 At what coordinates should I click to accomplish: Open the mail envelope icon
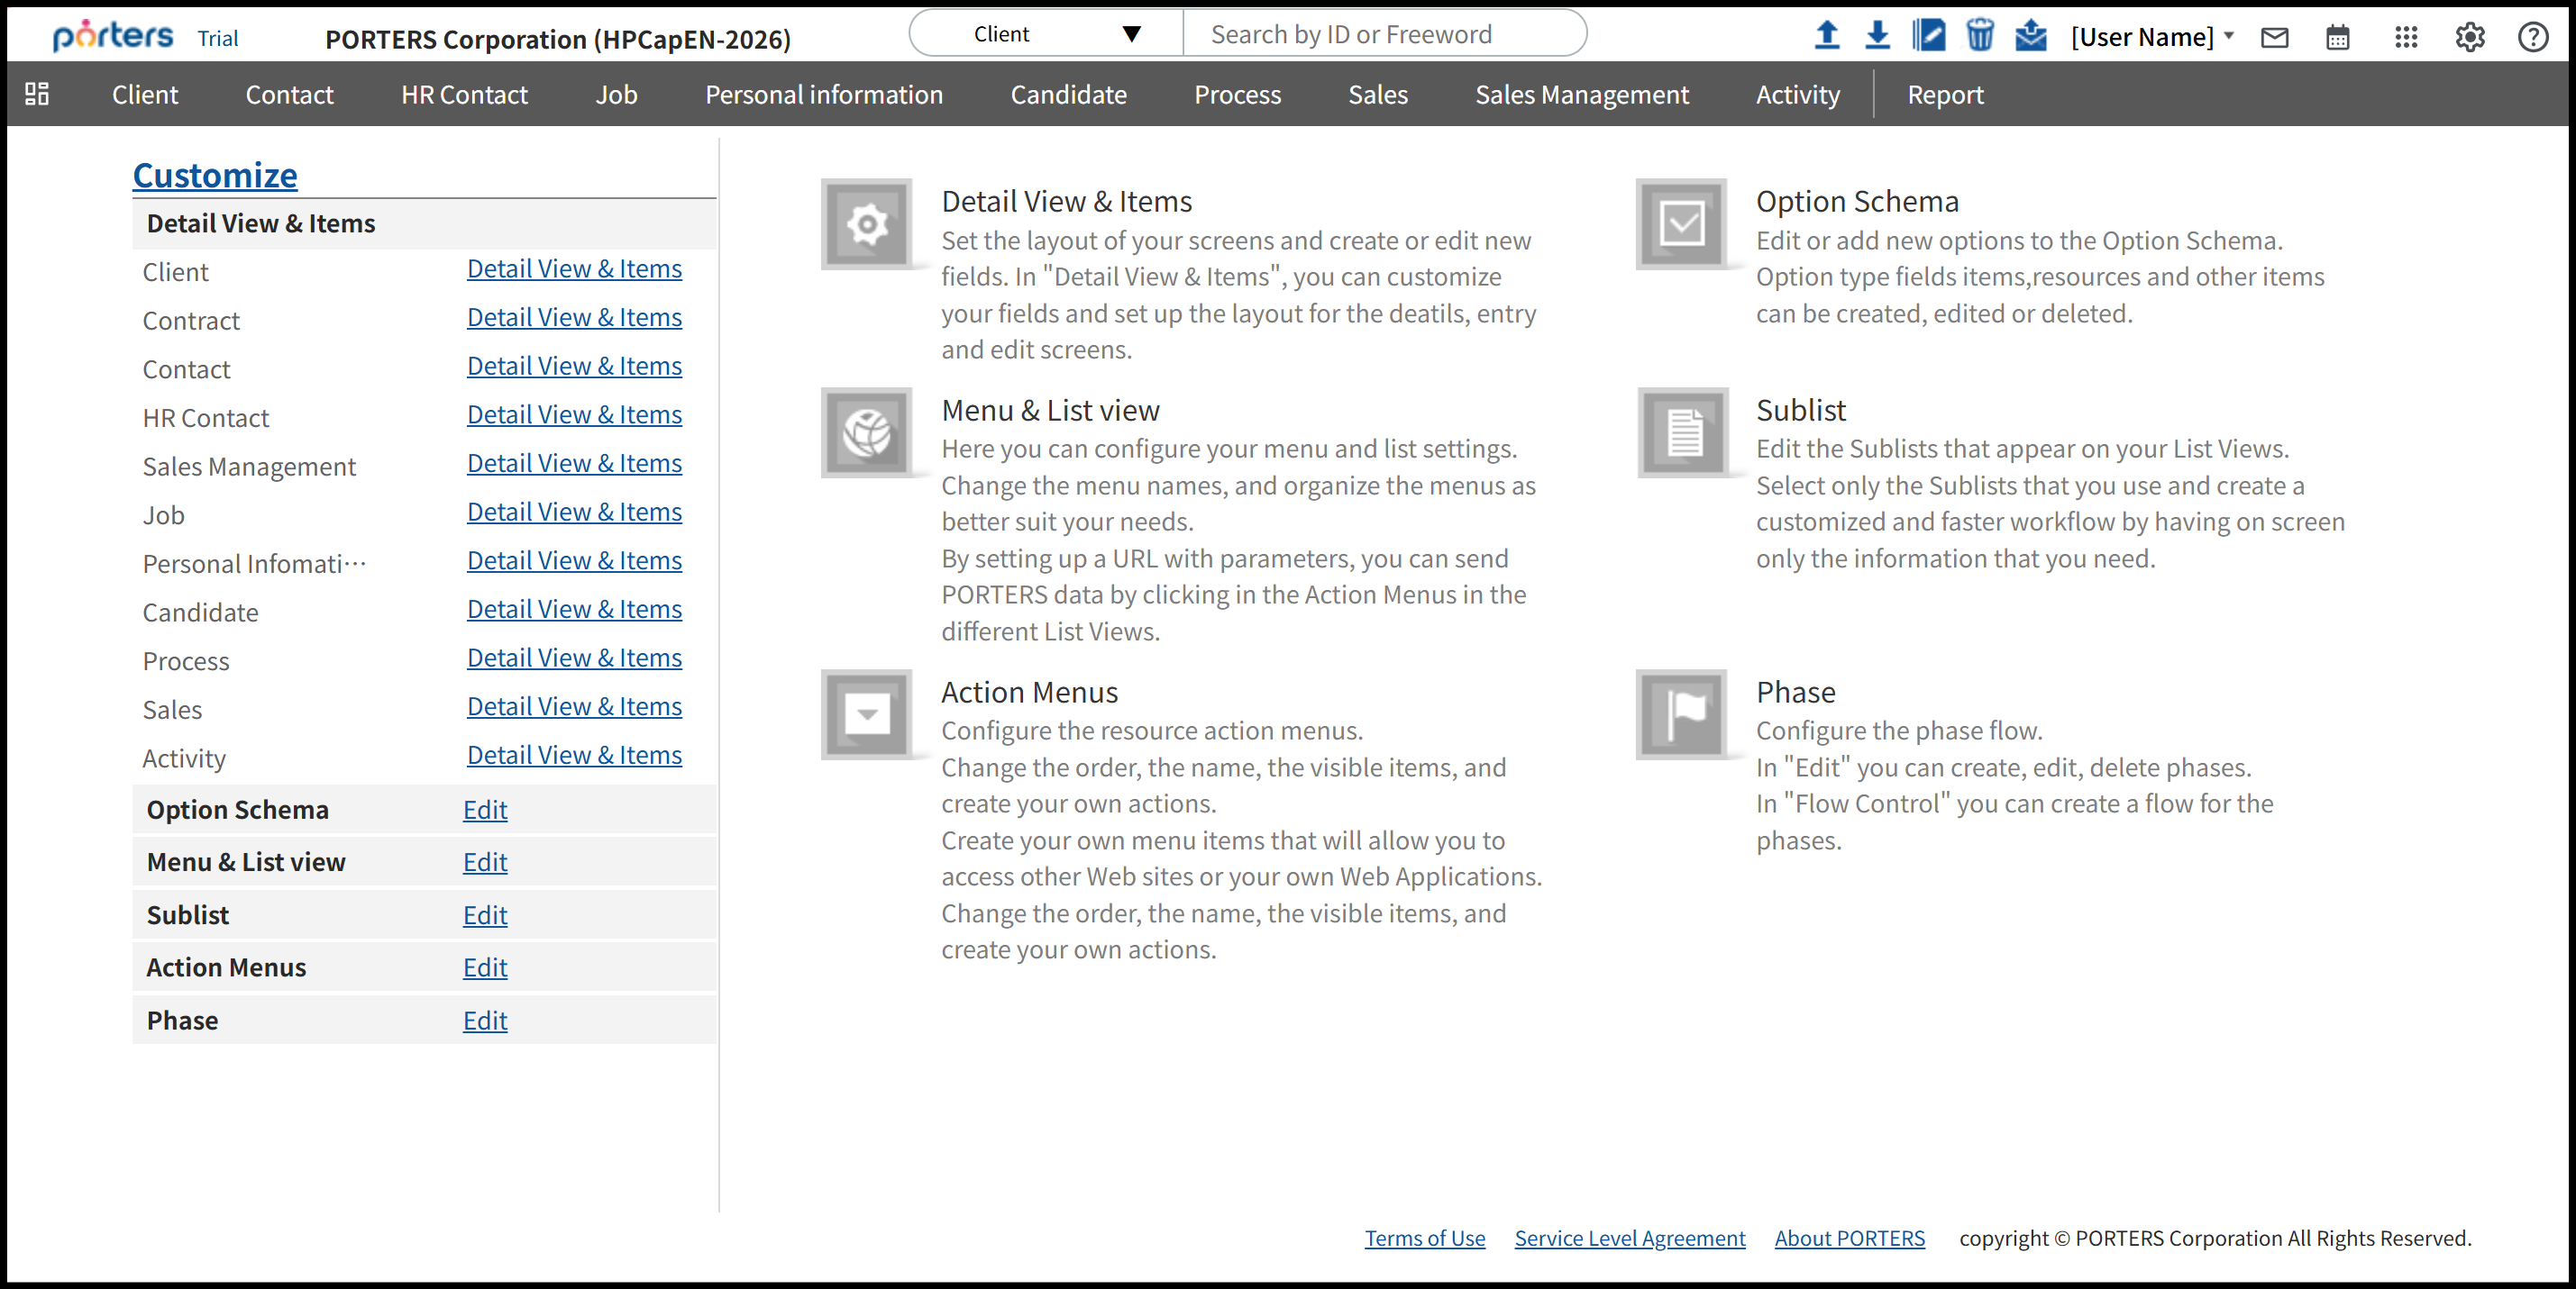[x=2274, y=38]
